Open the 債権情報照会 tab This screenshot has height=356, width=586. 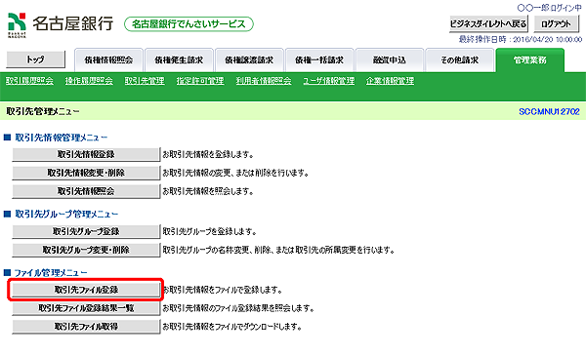(108, 60)
